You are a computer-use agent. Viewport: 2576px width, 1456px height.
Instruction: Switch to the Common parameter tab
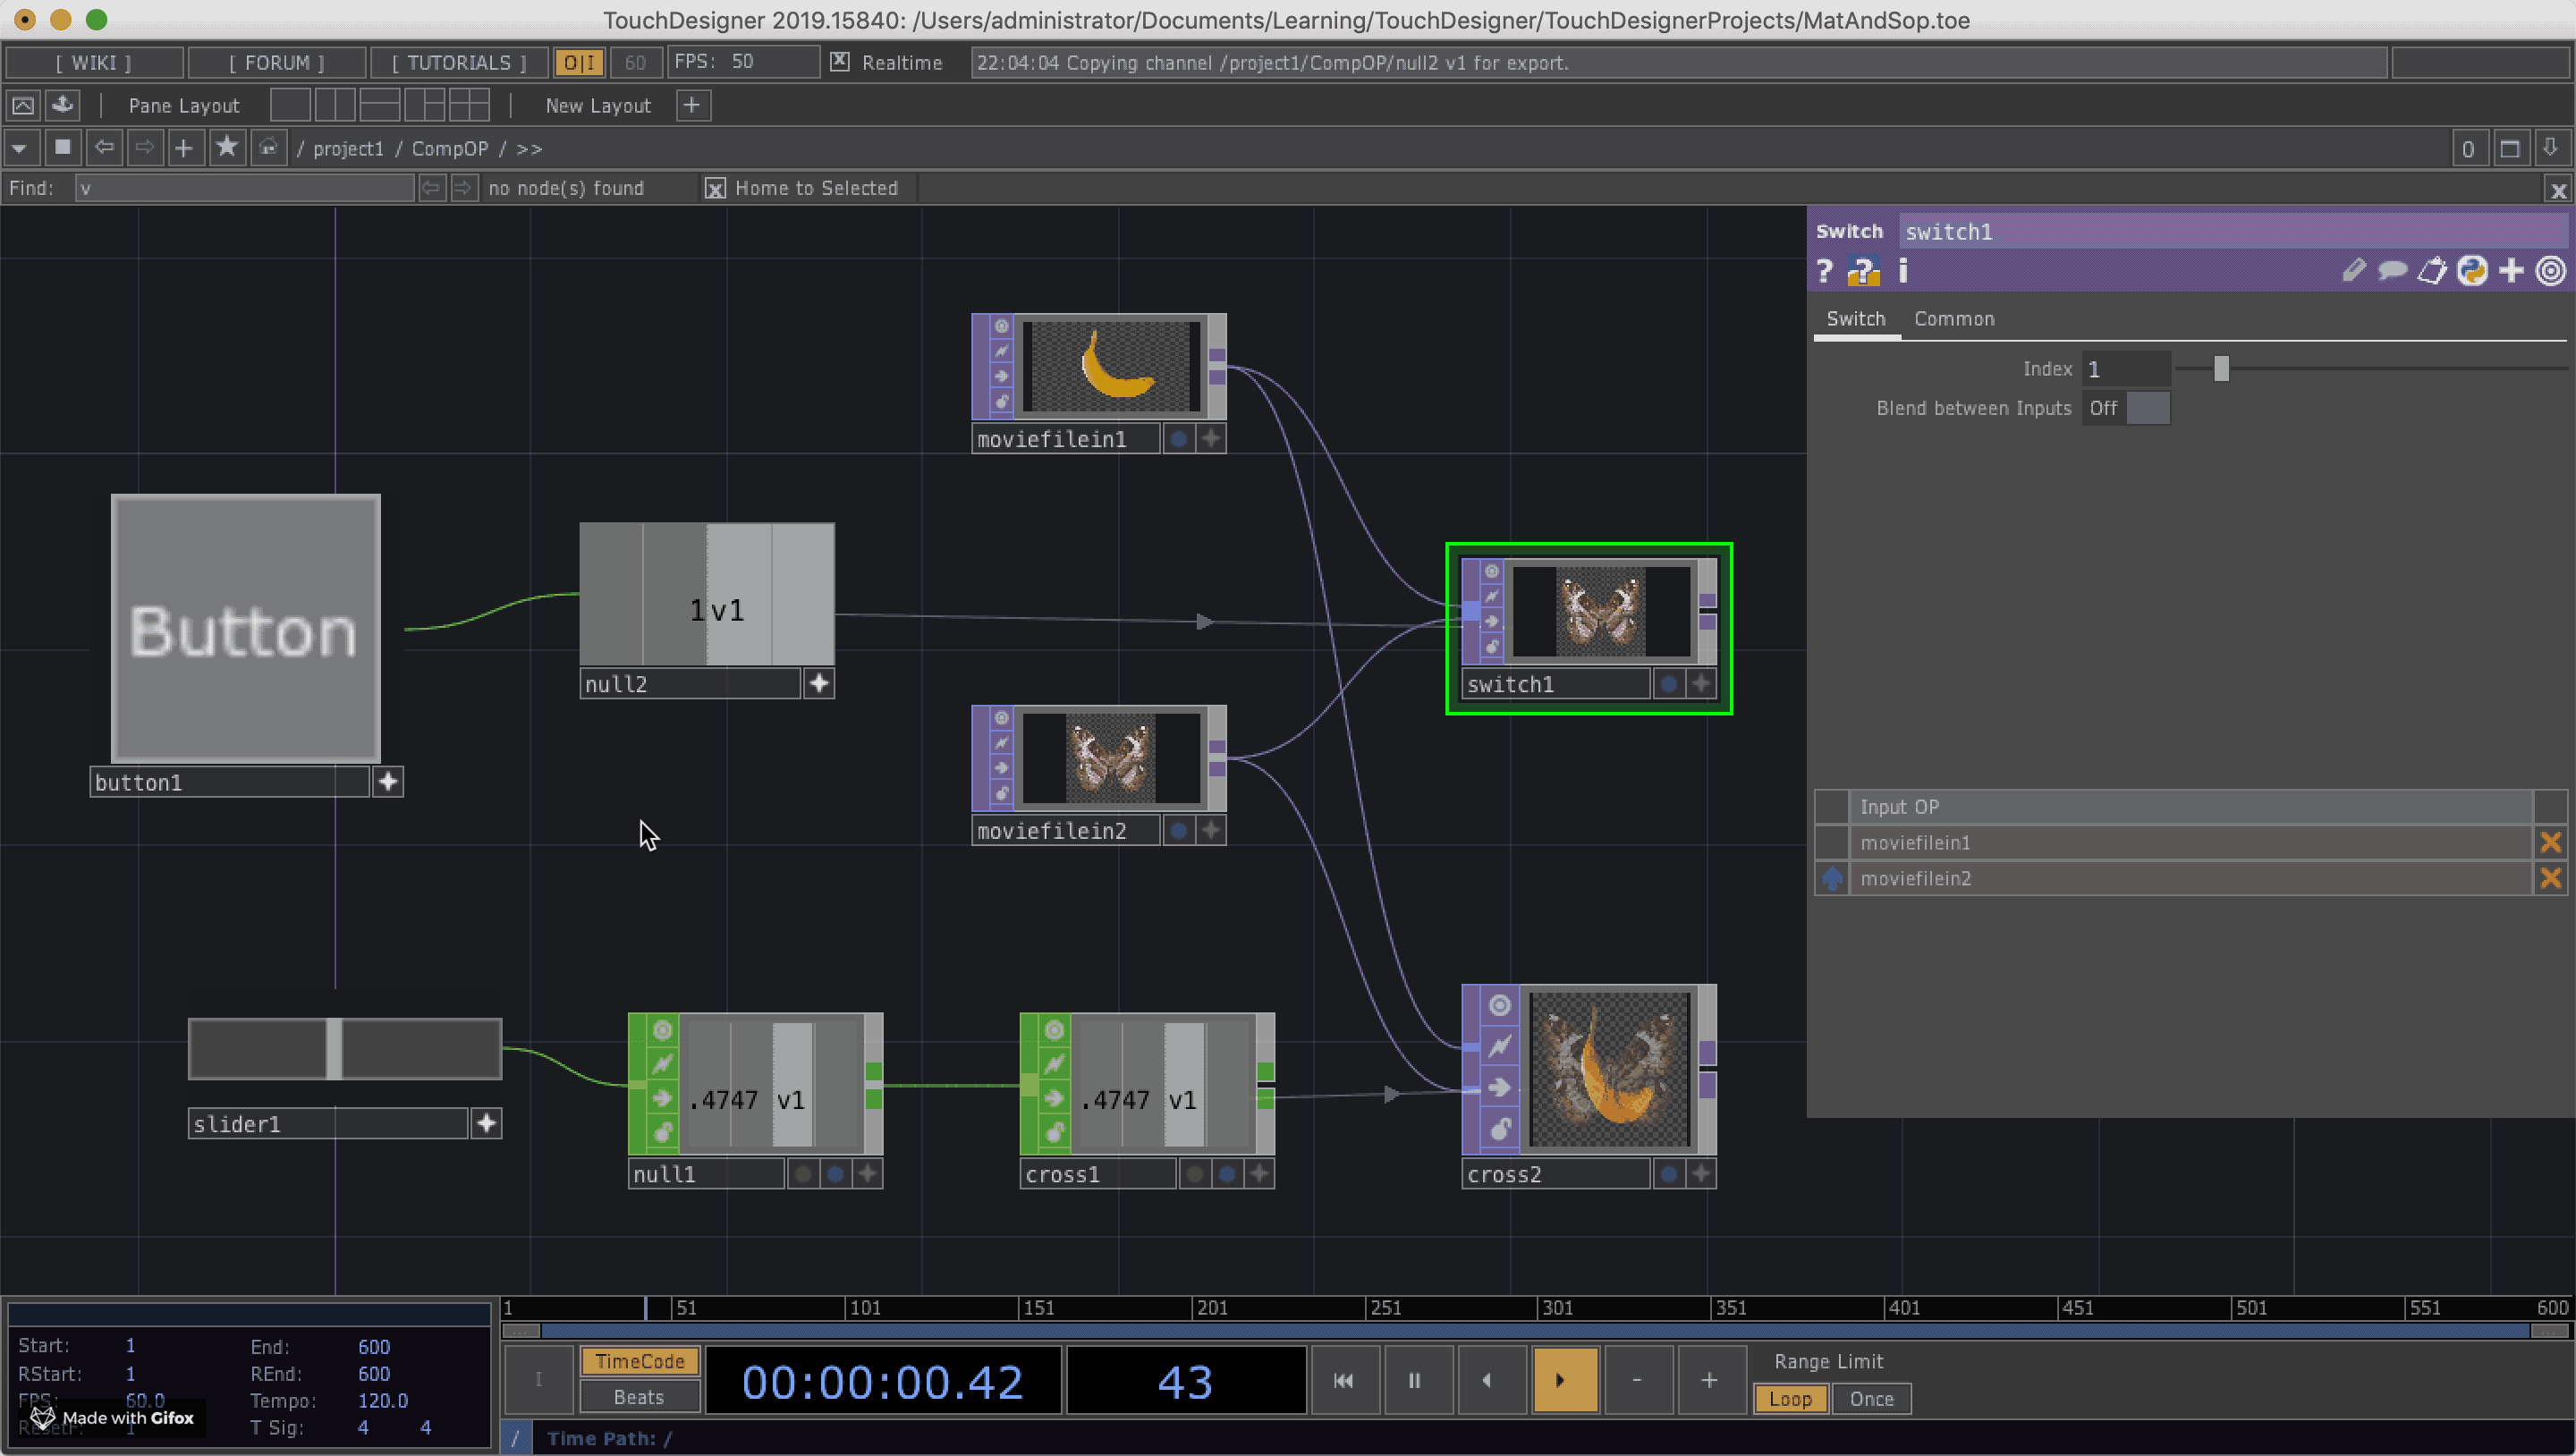1953,318
